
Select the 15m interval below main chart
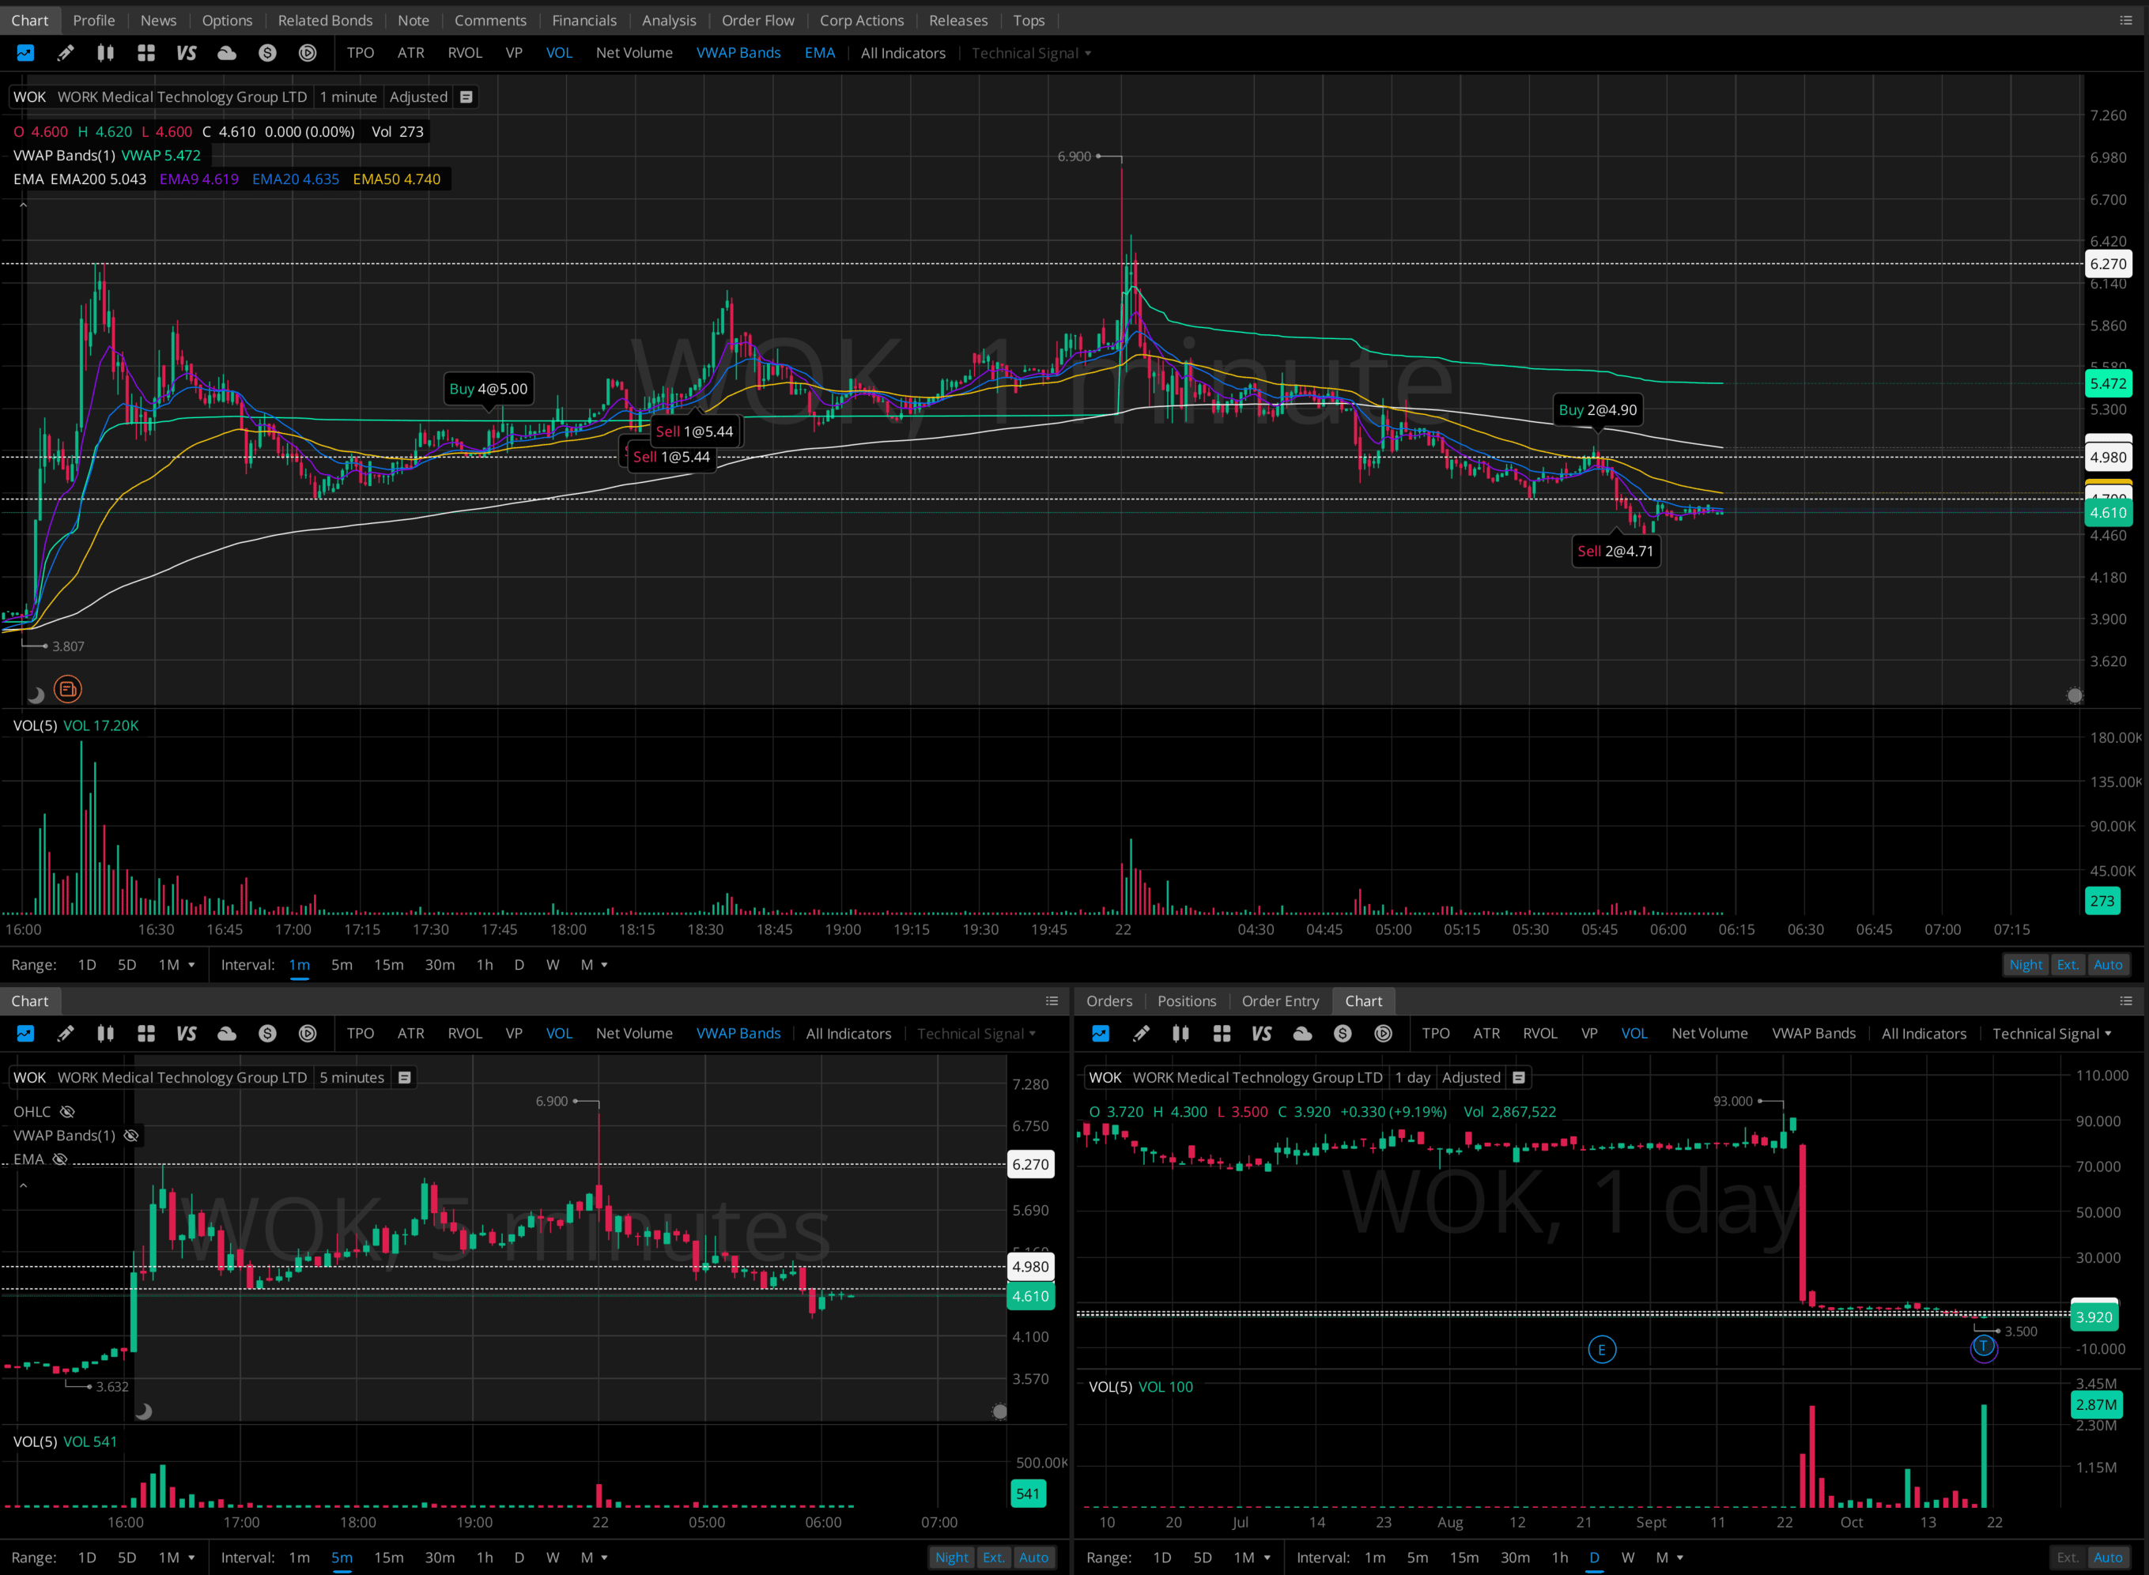pos(388,965)
